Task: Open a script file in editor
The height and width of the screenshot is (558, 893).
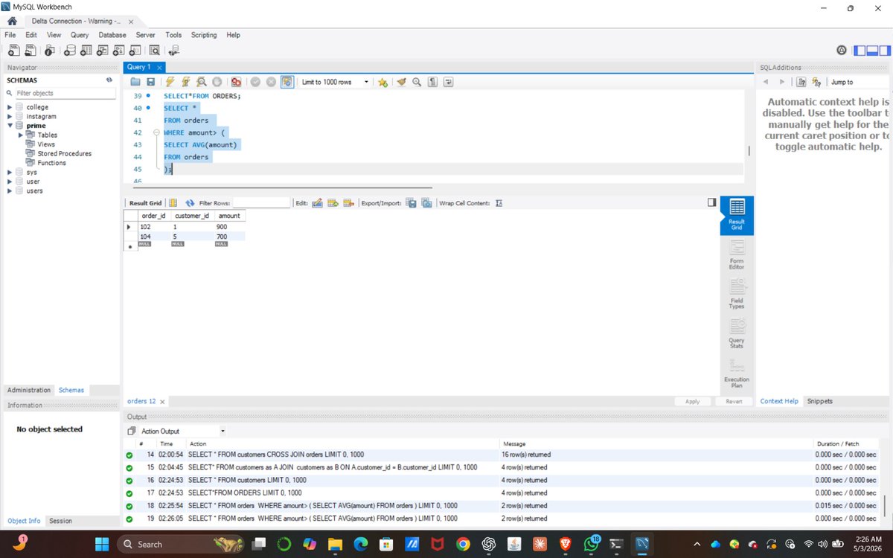Action: point(135,82)
